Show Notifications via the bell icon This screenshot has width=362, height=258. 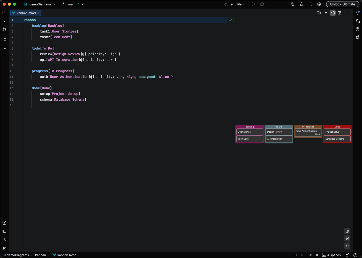[358, 13]
